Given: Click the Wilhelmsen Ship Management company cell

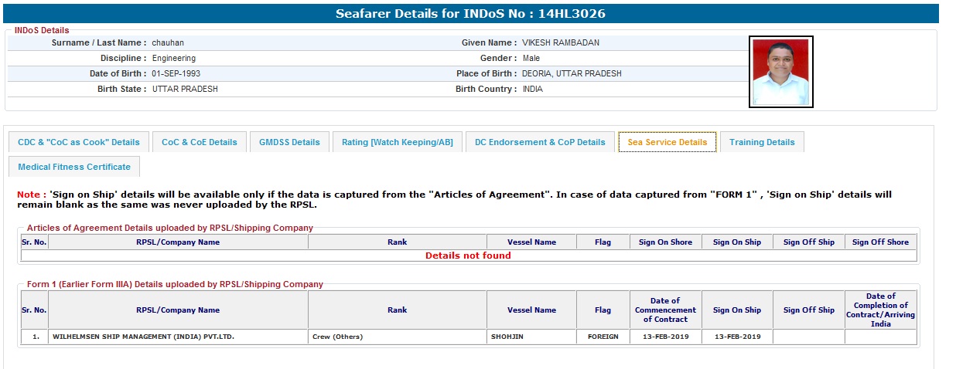Looking at the screenshot, I should coord(143,337).
